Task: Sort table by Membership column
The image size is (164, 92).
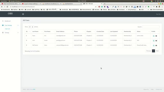Action: [129, 31]
